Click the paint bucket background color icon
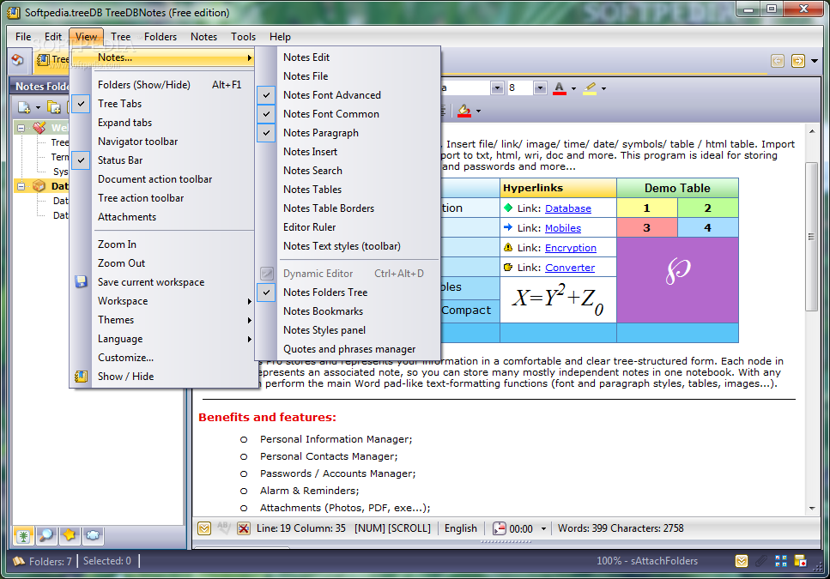The image size is (830, 579). pos(464,110)
